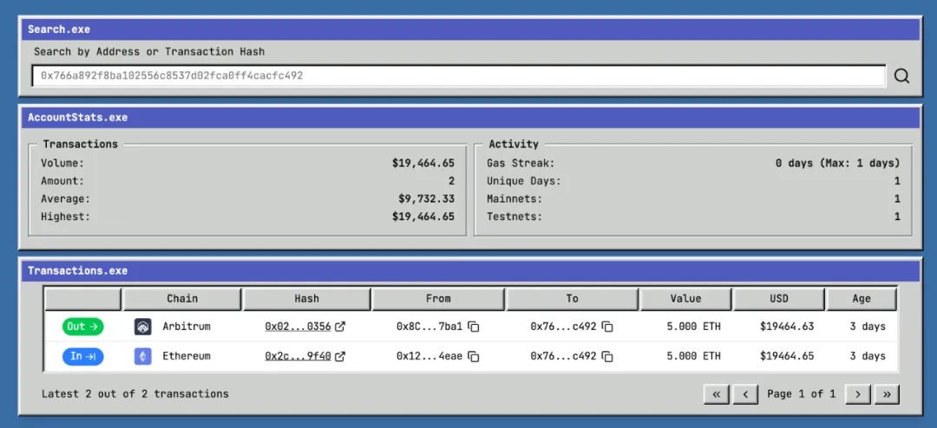
Task: Copy the From address 0x8C...7ba1
Action: point(474,327)
